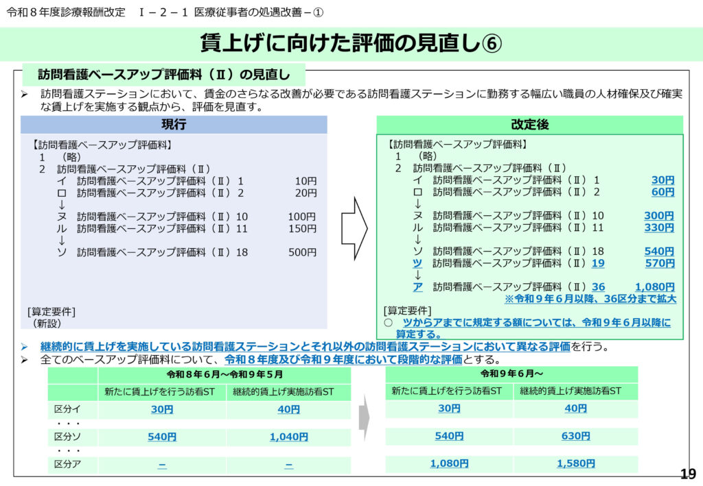Image resolution: width=703 pixels, height=486 pixels.
Task: Click the underlined 630円 table value
Action: [575, 436]
